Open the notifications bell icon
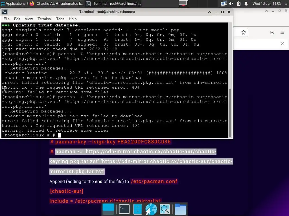 [246, 3]
